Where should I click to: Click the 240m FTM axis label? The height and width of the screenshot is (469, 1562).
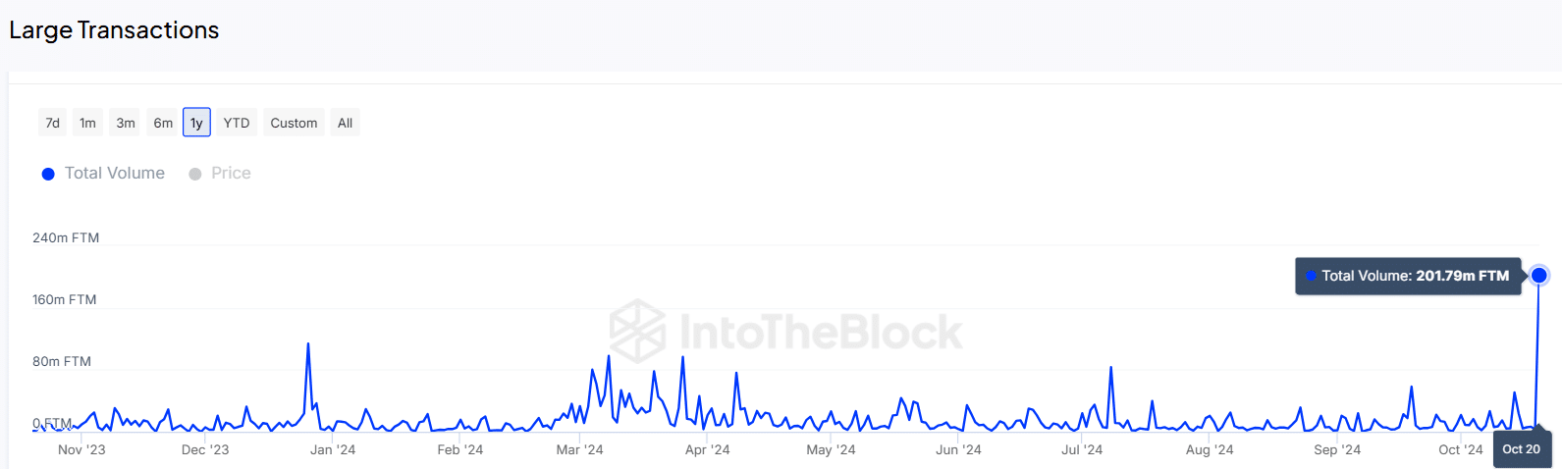[66, 237]
